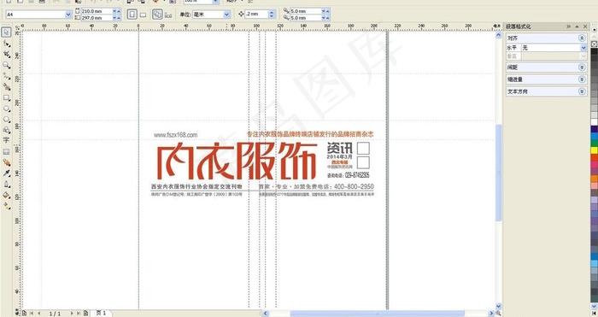Click the navigator zoom icon at corner
598x317 pixels.
point(498,314)
